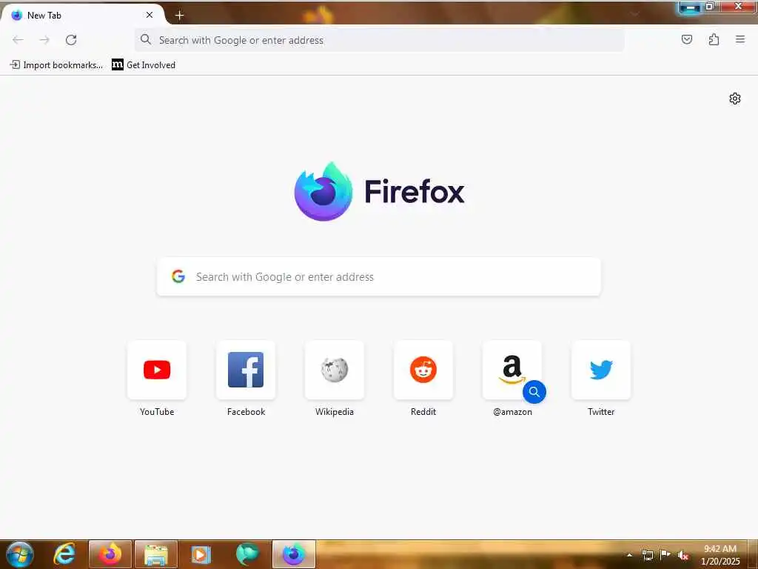Click the magnifier icon in address bar
Screen dimensions: 758x569
pos(146,40)
